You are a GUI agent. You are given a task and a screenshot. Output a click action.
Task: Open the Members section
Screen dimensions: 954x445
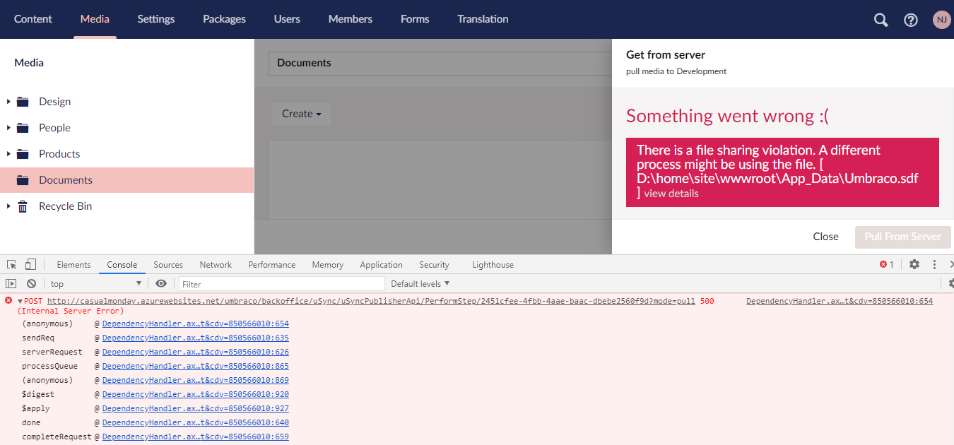[x=351, y=19]
